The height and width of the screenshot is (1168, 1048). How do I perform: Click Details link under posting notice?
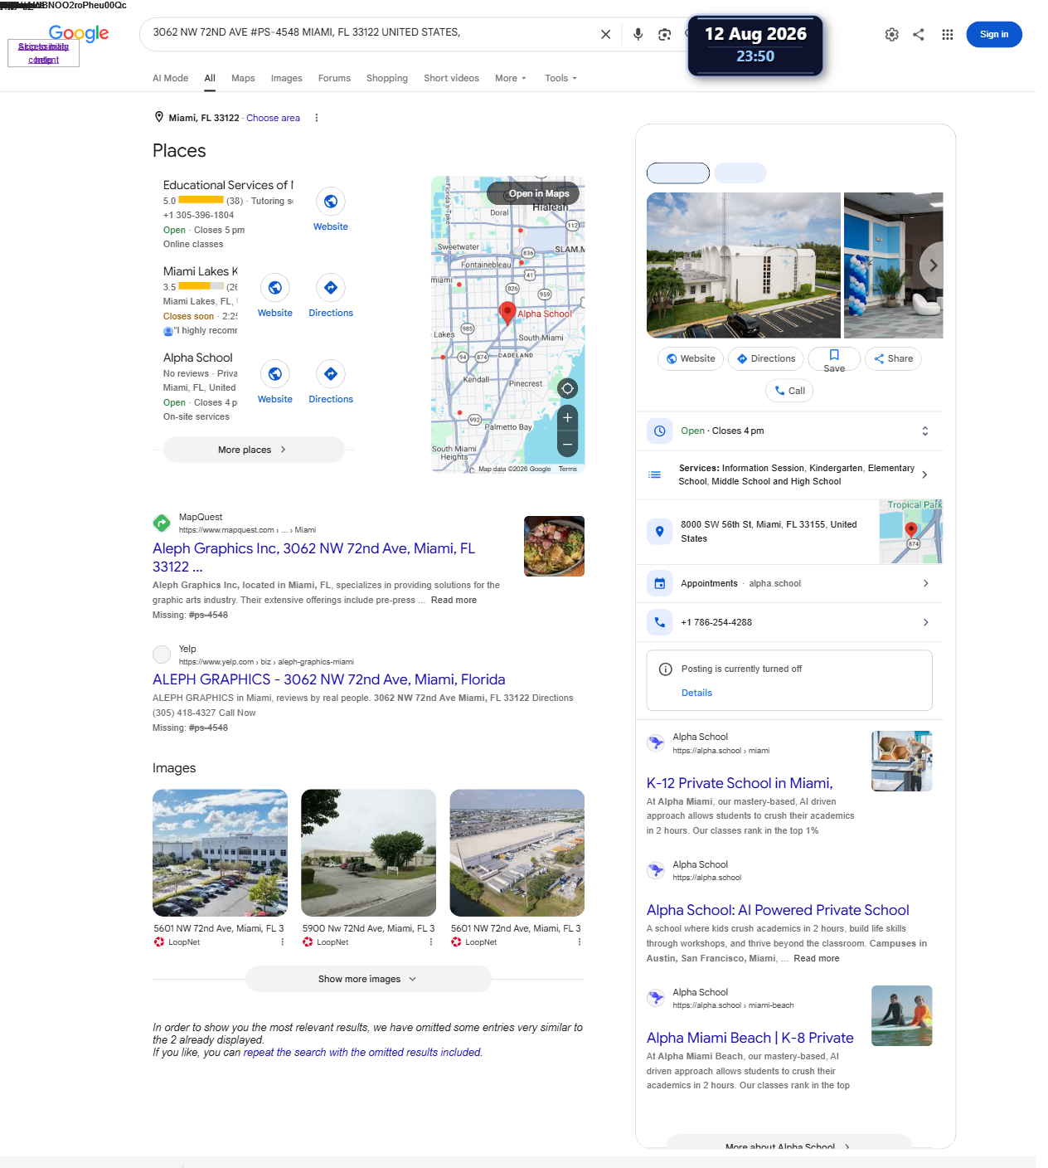tap(696, 693)
